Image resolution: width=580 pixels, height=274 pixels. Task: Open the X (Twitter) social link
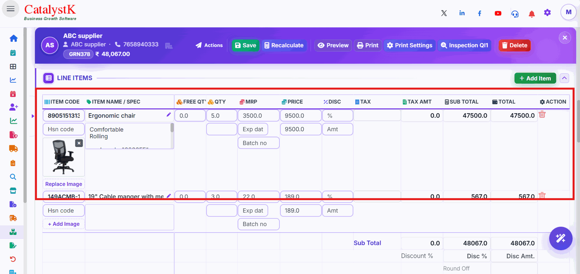[x=444, y=13]
